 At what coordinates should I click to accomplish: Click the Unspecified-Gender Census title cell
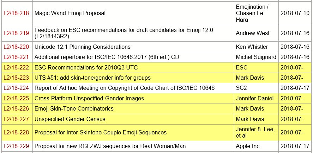click(133, 119)
